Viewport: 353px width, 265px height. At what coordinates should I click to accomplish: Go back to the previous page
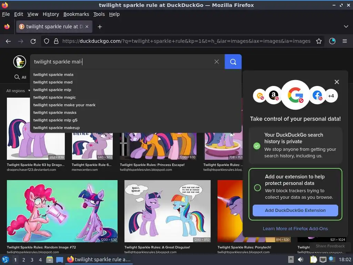click(8, 41)
